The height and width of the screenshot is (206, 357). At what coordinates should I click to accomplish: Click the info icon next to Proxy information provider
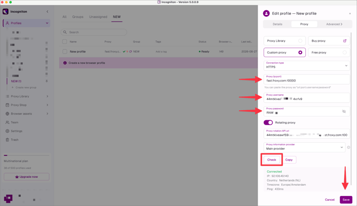348,147
